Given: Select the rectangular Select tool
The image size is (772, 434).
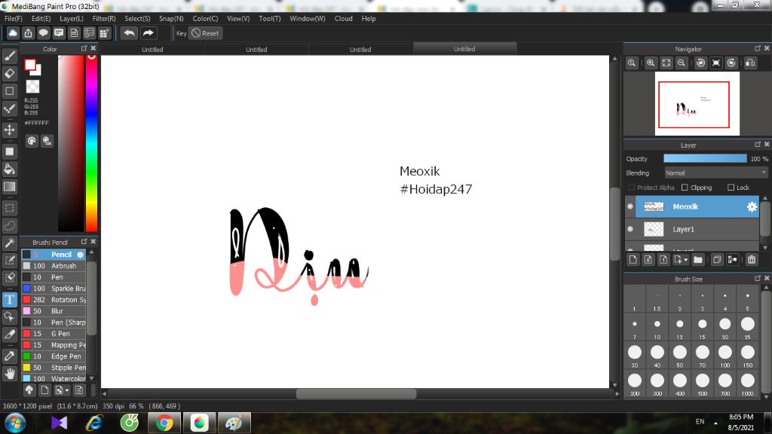Looking at the screenshot, I should (9, 208).
